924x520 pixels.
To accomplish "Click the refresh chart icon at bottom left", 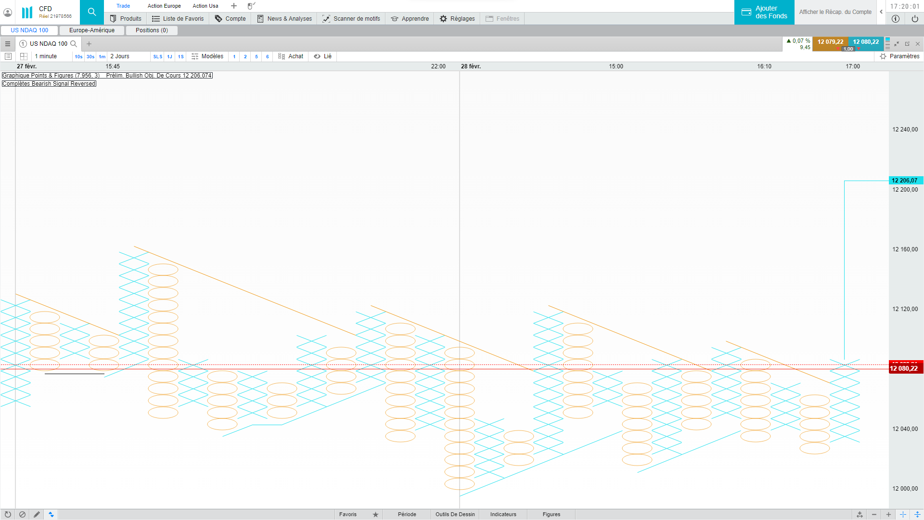I will click(8, 514).
